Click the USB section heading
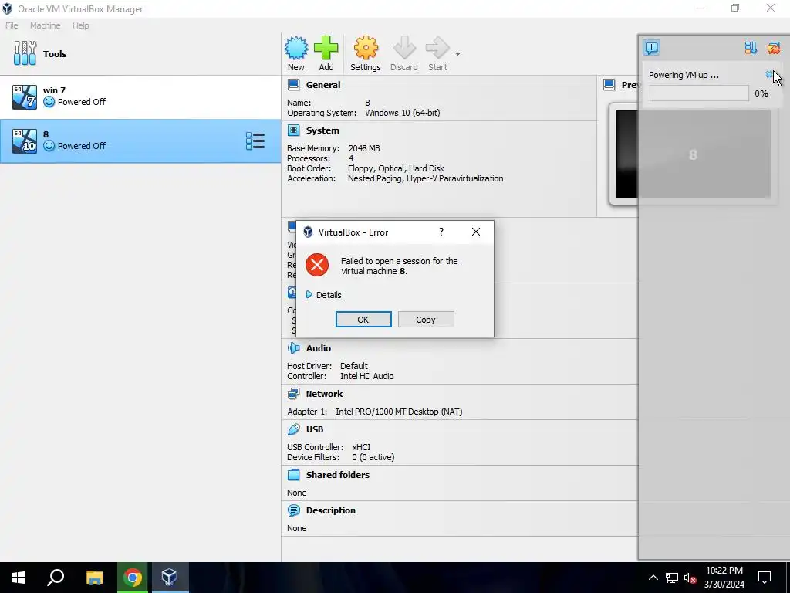 (x=315, y=429)
